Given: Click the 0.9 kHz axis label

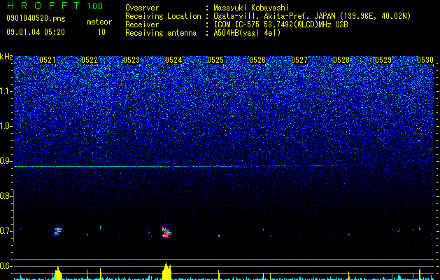Looking at the screenshot, I should tap(6, 161).
